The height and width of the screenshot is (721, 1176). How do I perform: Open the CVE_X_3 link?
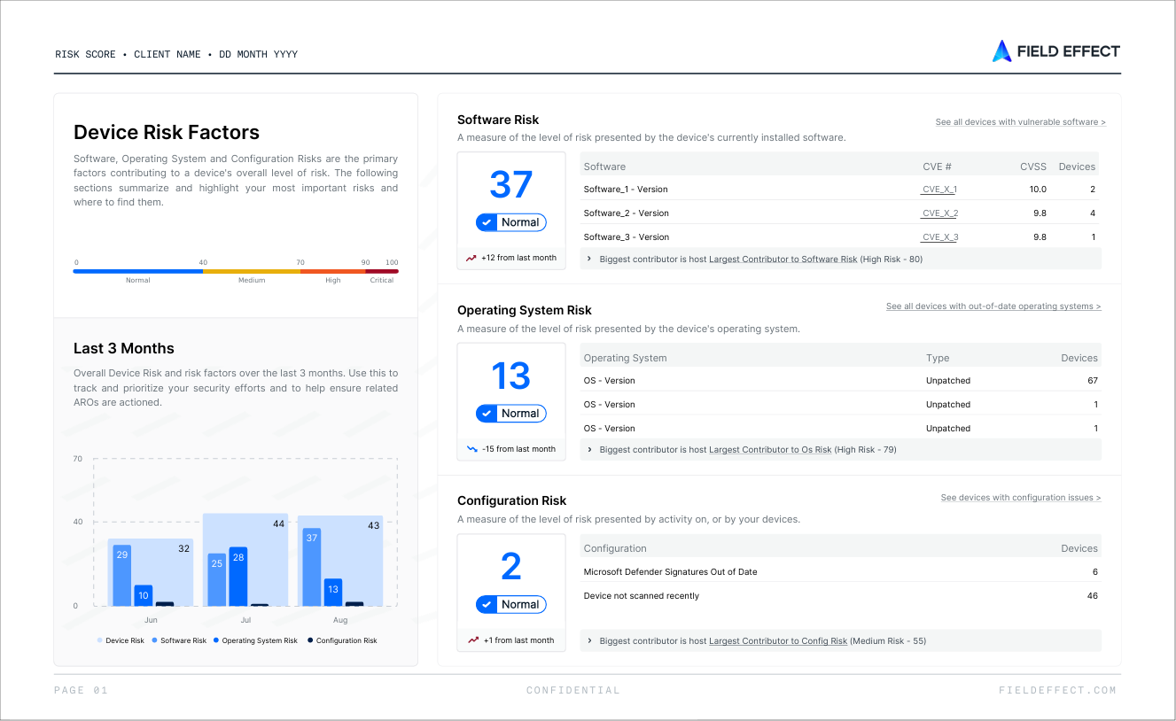[939, 237]
